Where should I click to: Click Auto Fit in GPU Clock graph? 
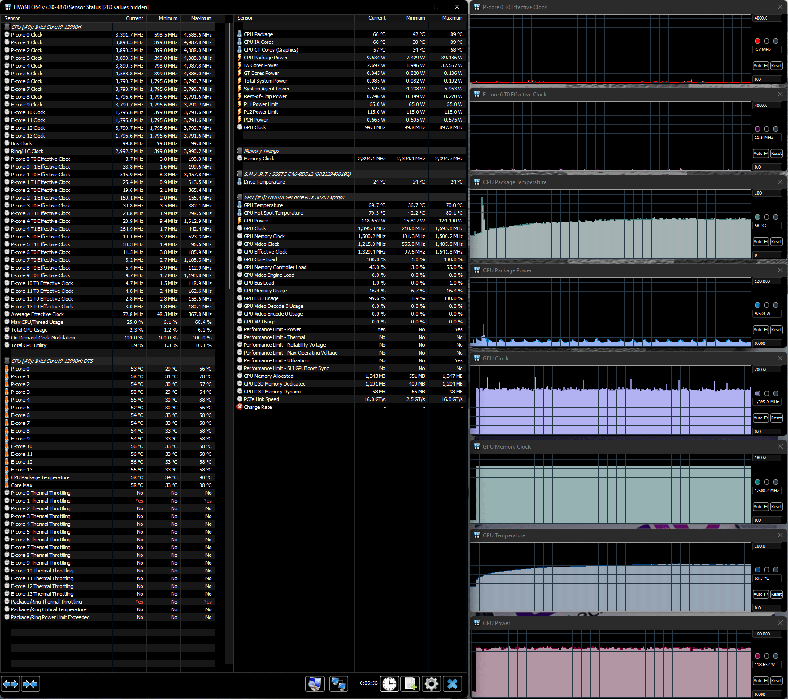(761, 418)
